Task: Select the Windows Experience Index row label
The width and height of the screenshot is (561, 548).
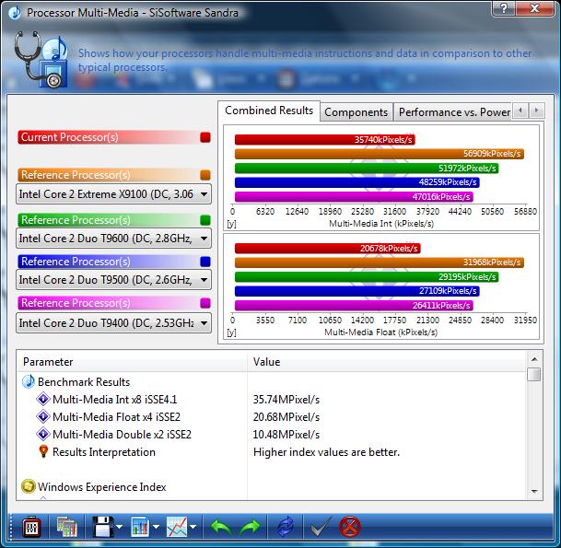Action: [102, 487]
